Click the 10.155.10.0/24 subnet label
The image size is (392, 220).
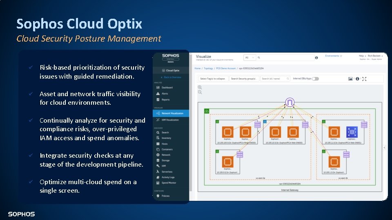click(x=284, y=143)
